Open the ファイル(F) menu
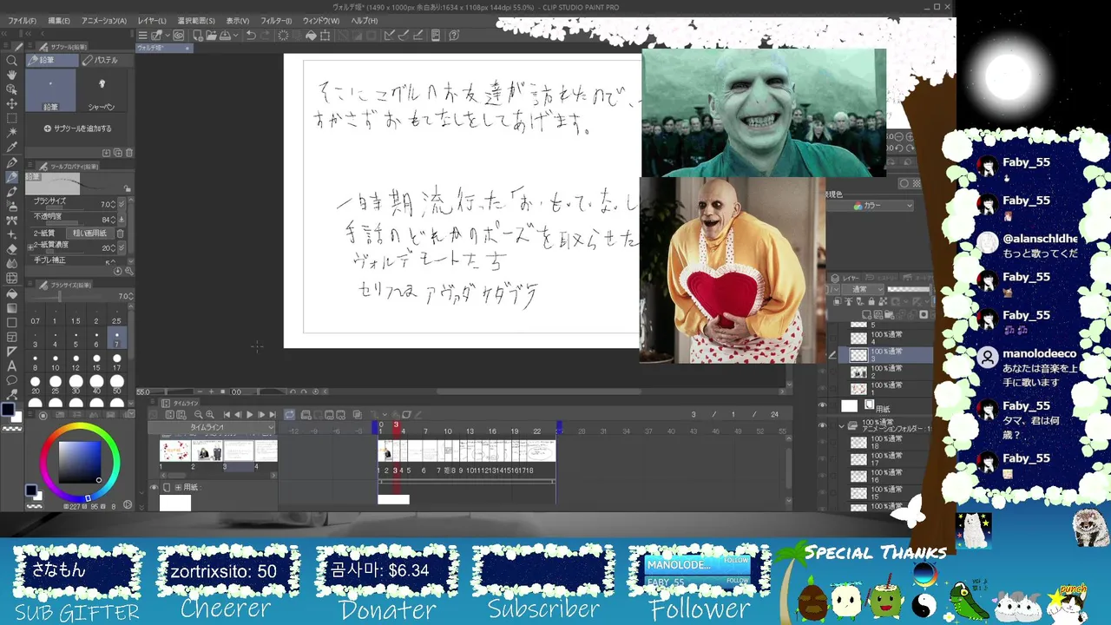 click(23, 21)
